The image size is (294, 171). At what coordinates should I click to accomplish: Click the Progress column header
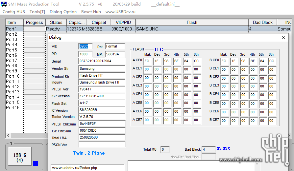point(34,22)
